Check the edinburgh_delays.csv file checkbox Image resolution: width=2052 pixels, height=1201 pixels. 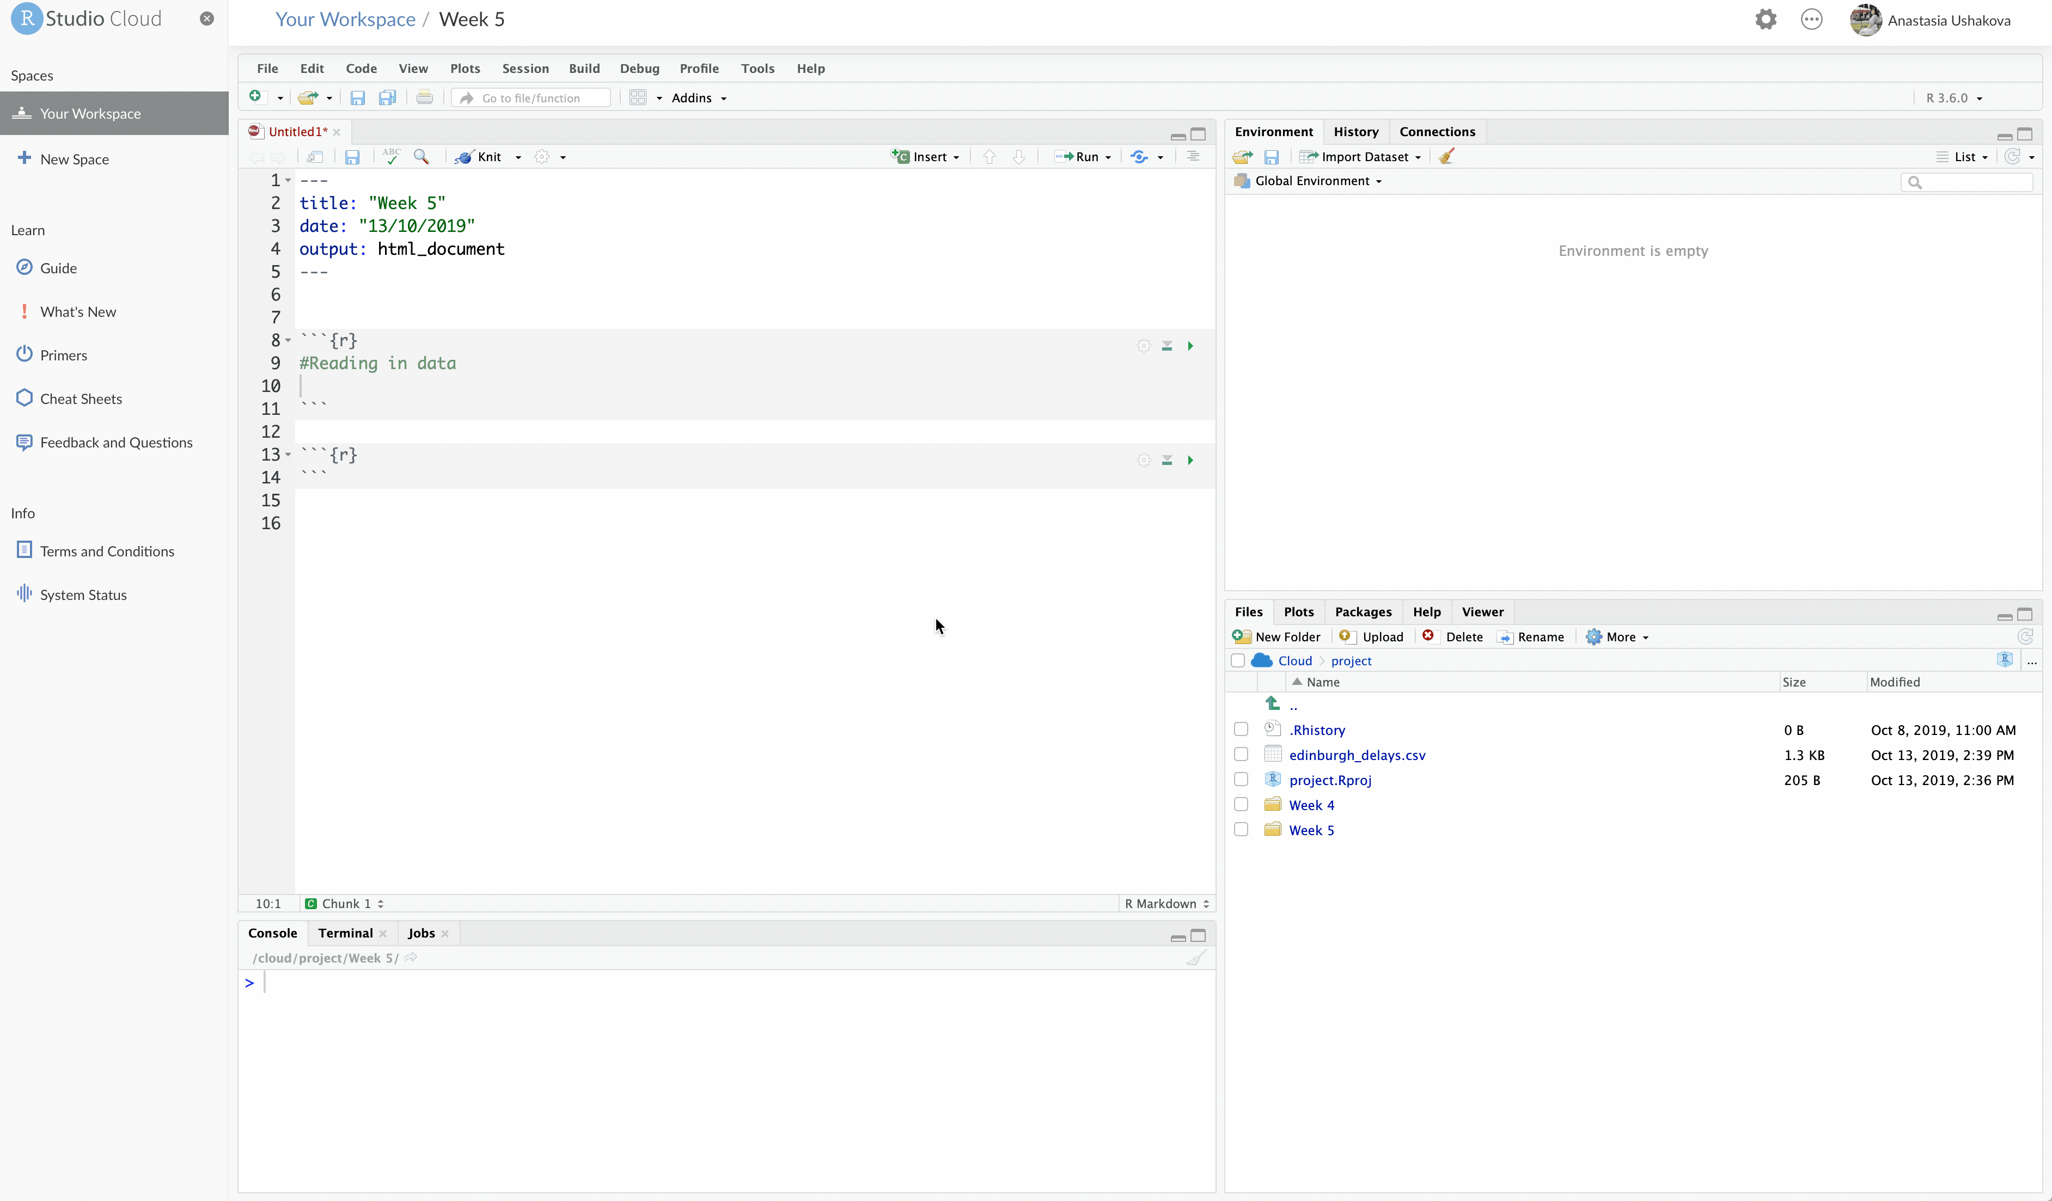(x=1240, y=755)
